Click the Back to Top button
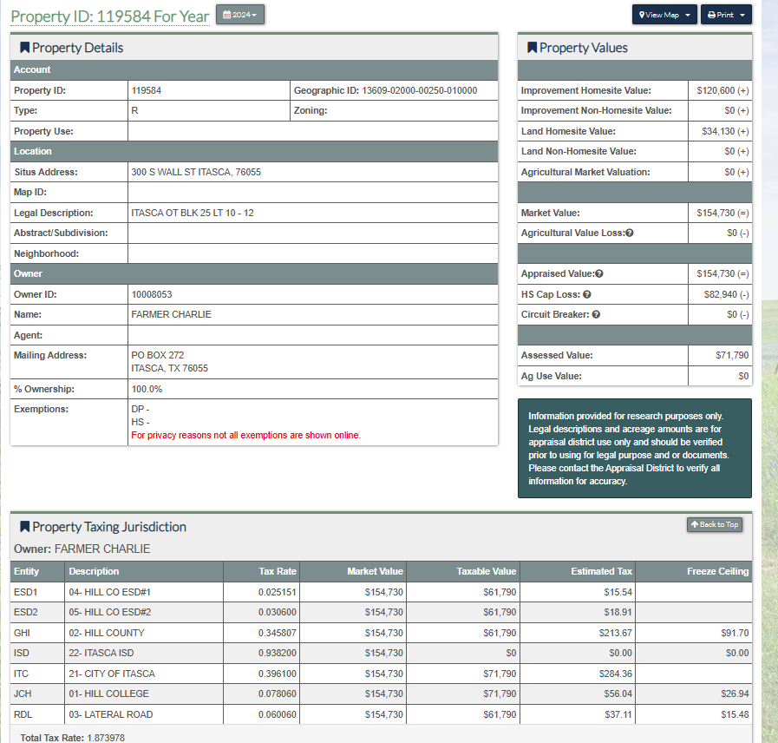 pyautogui.click(x=714, y=524)
